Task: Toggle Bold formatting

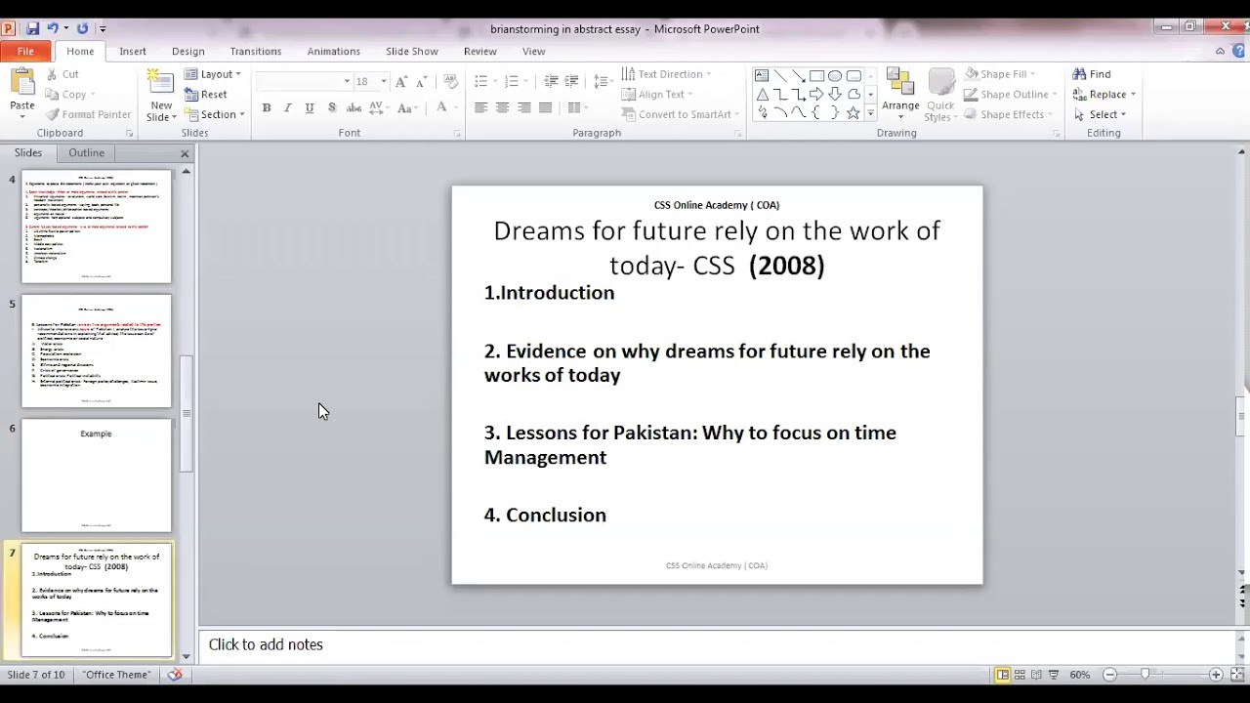Action: click(266, 107)
